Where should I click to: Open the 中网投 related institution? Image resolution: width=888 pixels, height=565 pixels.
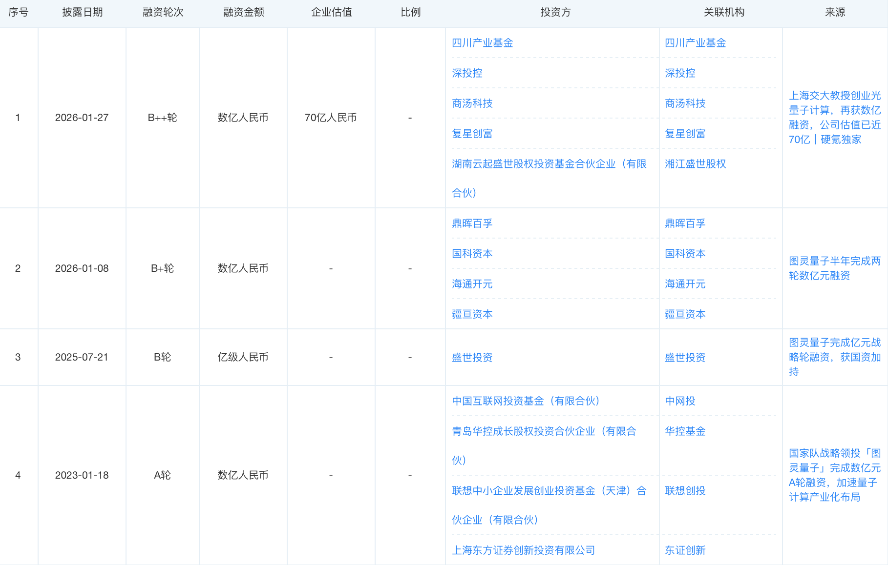tap(680, 401)
